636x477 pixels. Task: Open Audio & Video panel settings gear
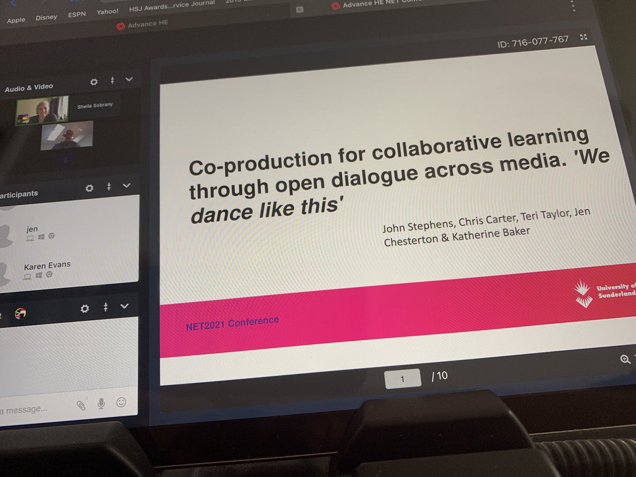[94, 82]
